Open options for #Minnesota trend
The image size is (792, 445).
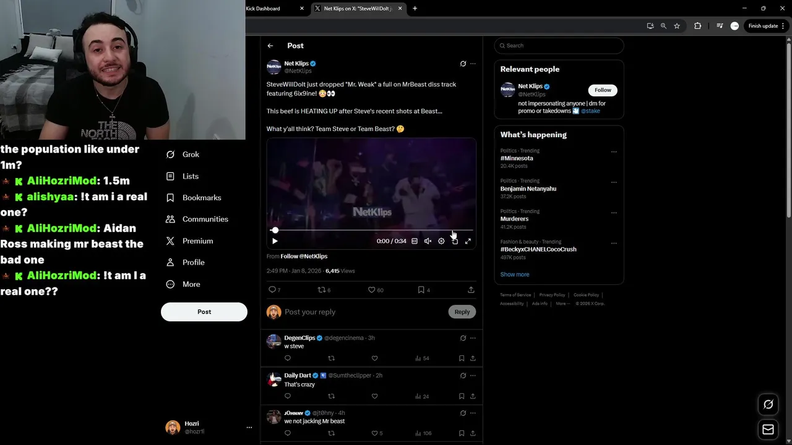(x=614, y=151)
